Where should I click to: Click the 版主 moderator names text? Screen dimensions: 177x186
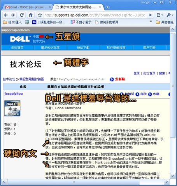point(77,79)
